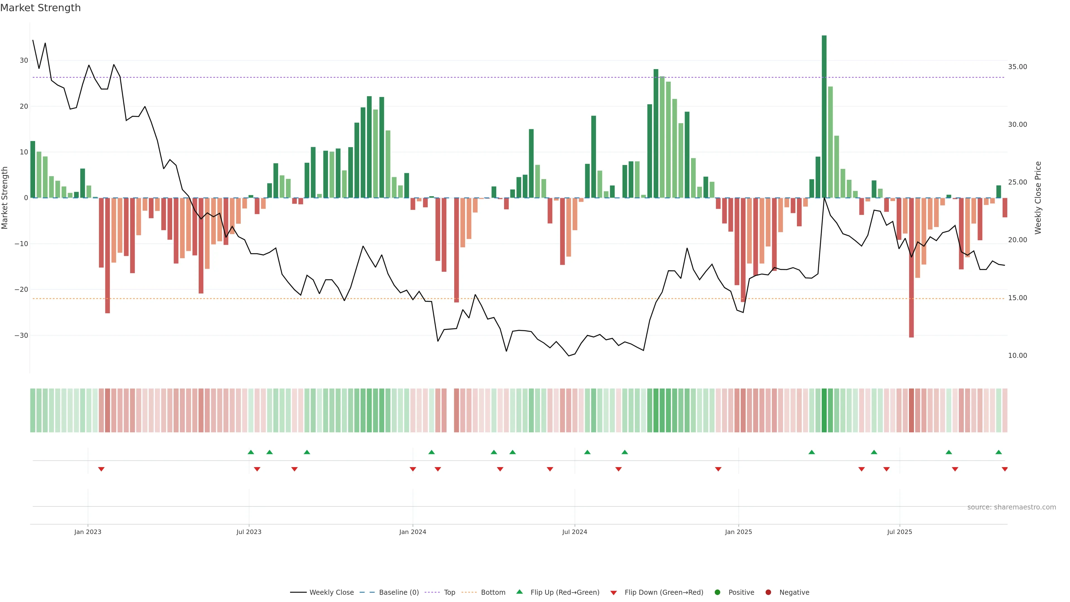Click the source: sharemaestro.com text
1070x602 pixels.
pyautogui.click(x=1011, y=507)
